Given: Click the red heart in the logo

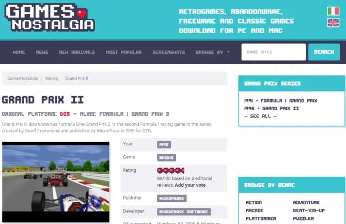Looking at the screenshot, I should [x=82, y=13].
